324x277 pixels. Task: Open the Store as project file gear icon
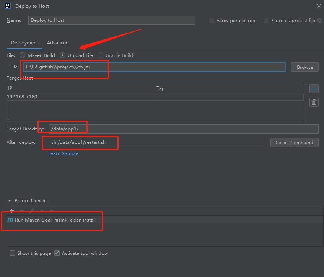(x=320, y=20)
